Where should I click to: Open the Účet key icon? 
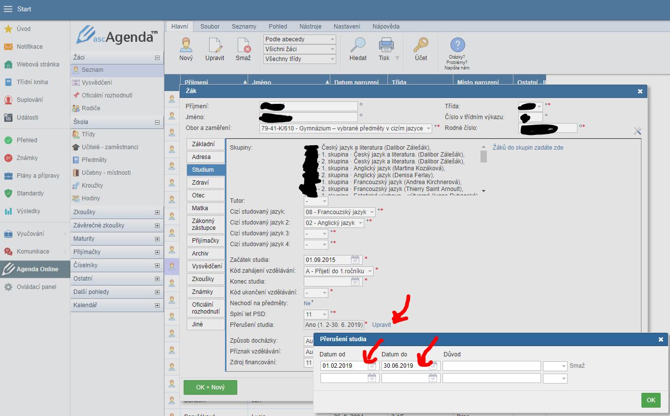420,45
